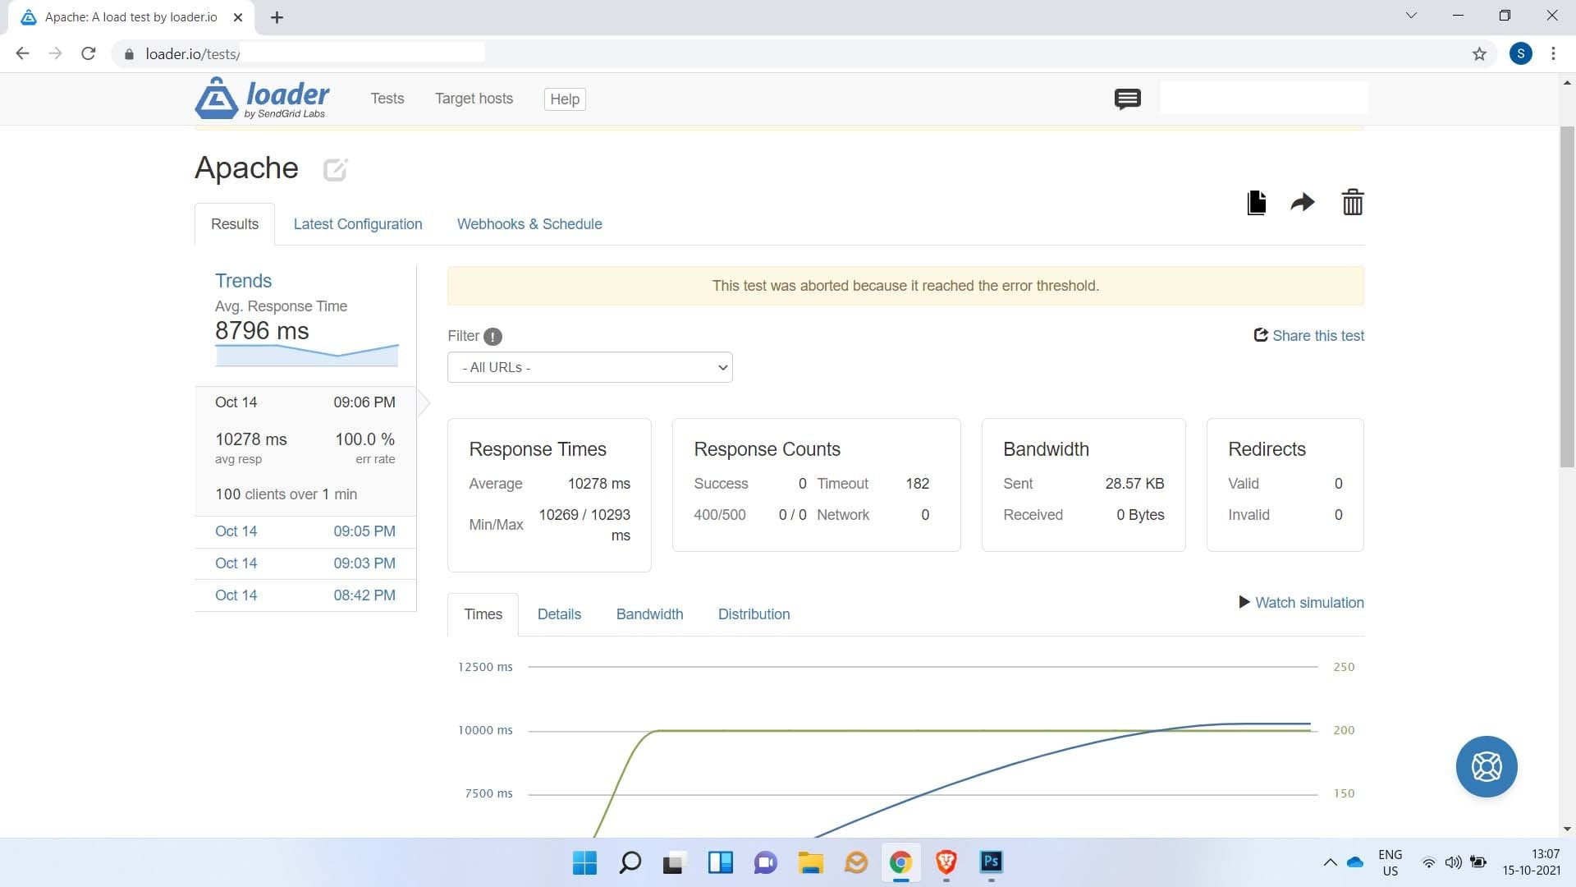Open the Distribution chart tab
1576x887 pixels.
click(x=754, y=614)
